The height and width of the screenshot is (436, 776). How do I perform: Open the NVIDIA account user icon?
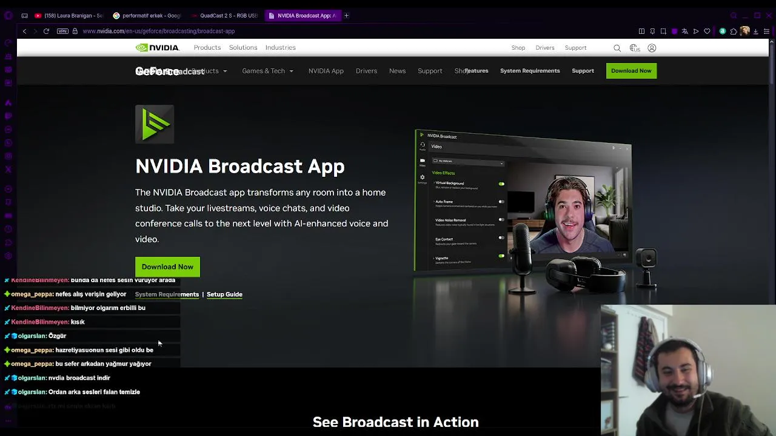[x=652, y=48]
